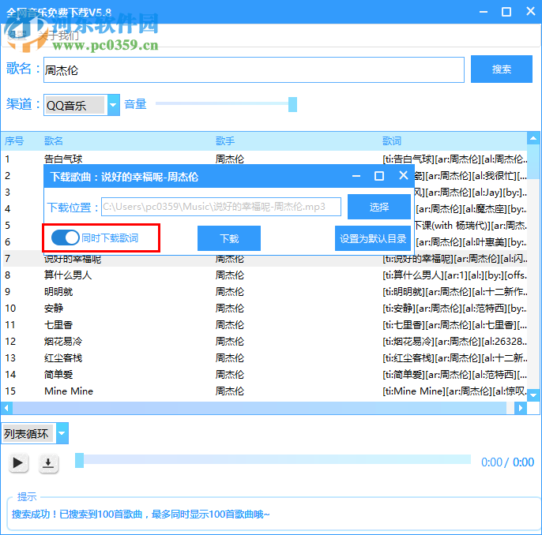Select song row 算什么男人
542x535 pixels.
pyautogui.click(x=264, y=275)
